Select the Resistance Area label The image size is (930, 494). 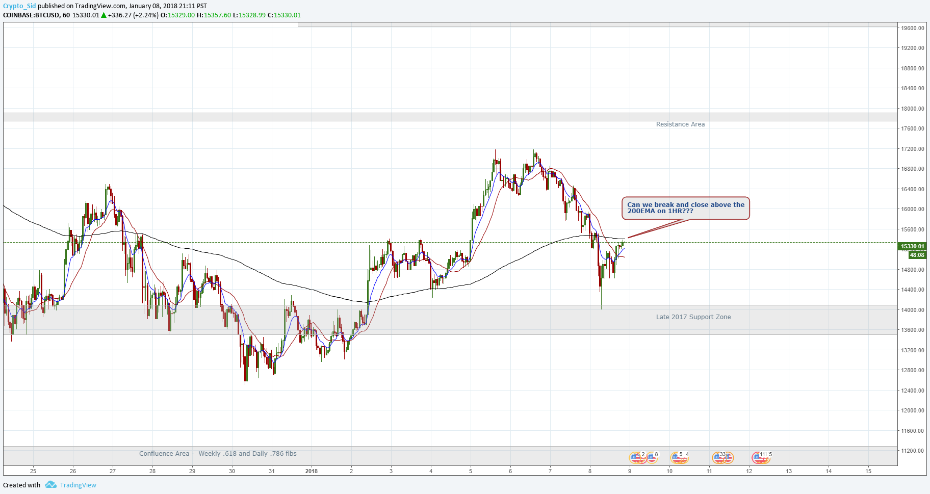tap(680, 124)
